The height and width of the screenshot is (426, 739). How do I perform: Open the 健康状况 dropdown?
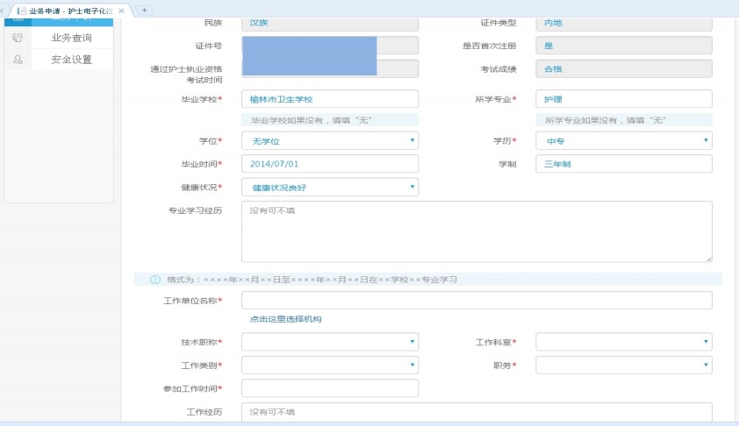[329, 187]
